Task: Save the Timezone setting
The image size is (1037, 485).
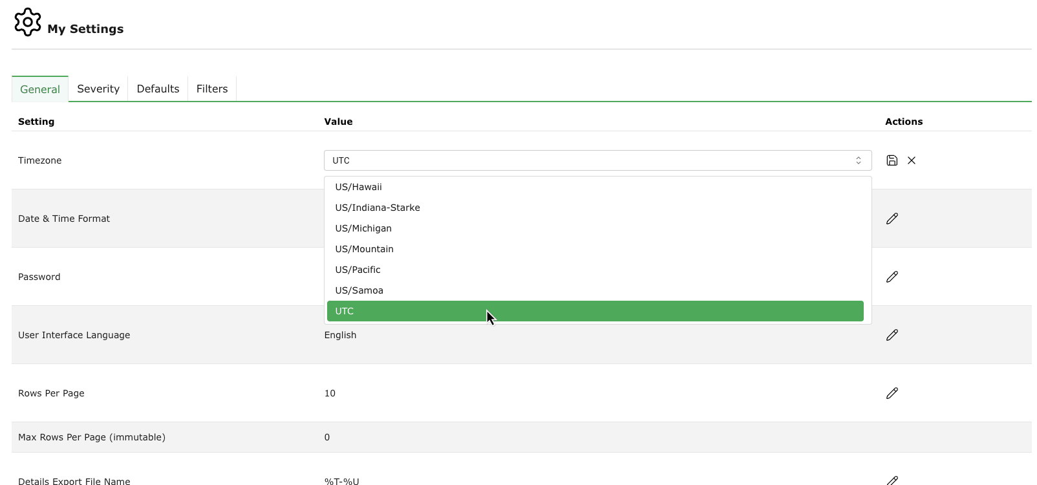Action: click(892, 160)
